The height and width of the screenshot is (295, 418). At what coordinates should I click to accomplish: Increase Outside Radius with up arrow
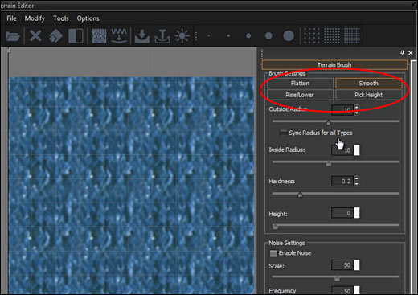pyautogui.click(x=356, y=108)
